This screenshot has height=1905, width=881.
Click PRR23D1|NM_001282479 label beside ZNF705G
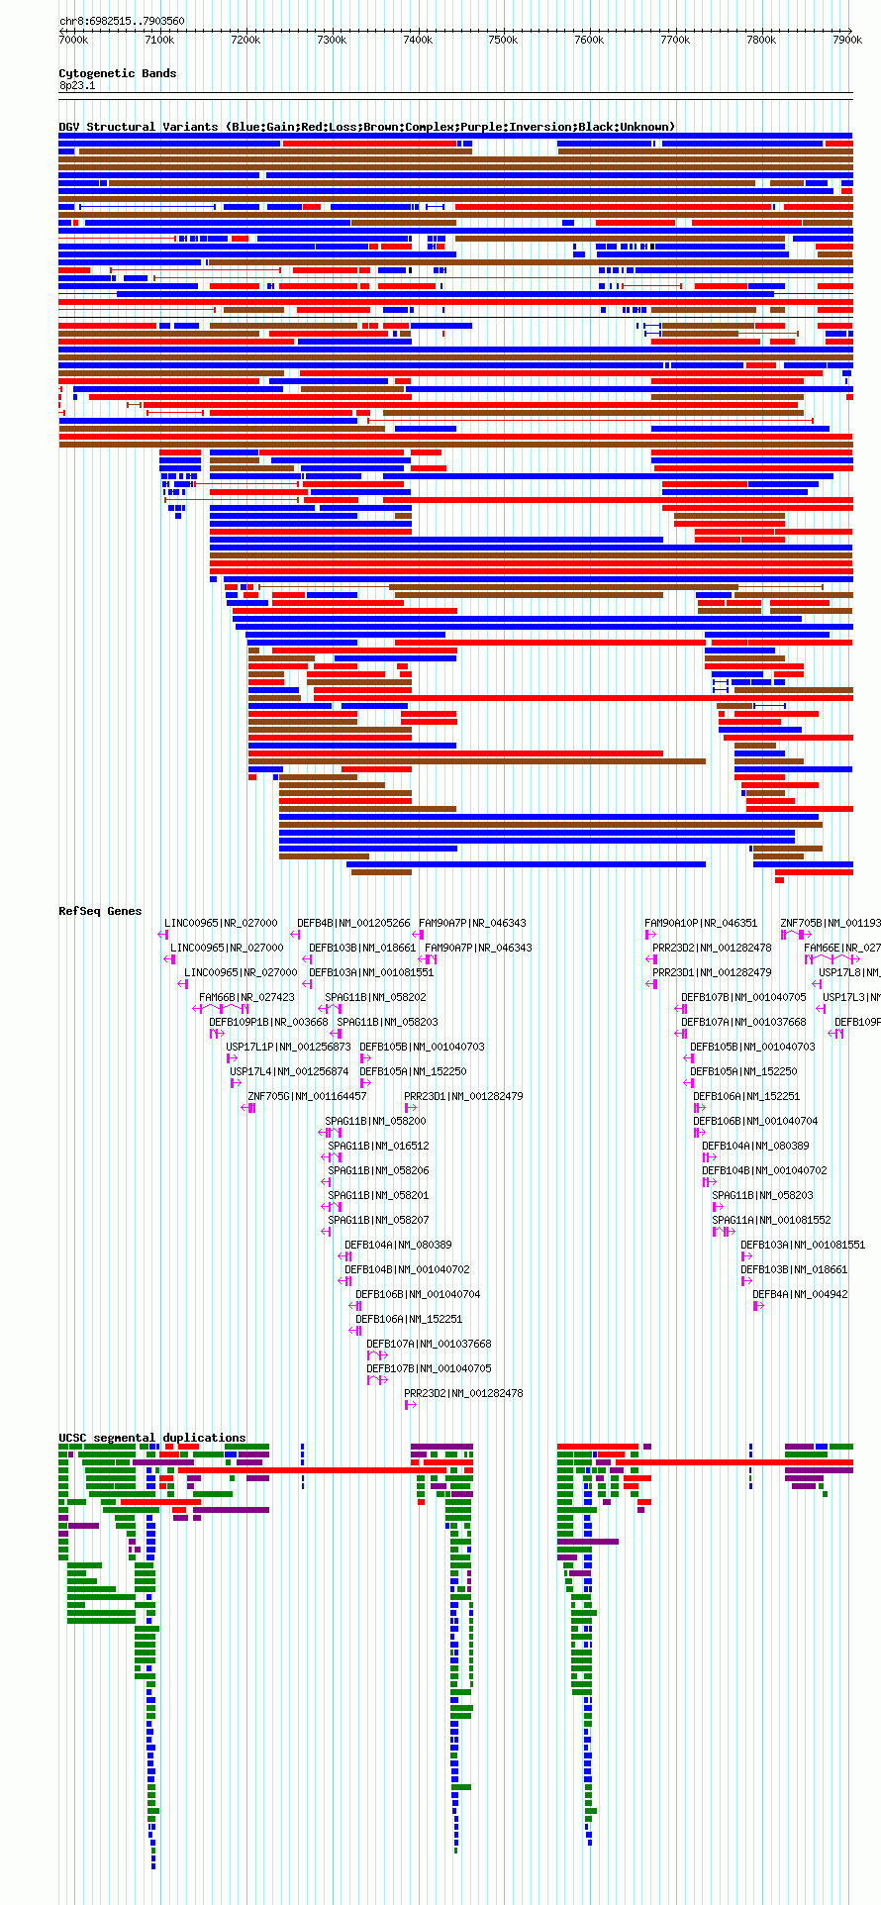pos(463,1096)
